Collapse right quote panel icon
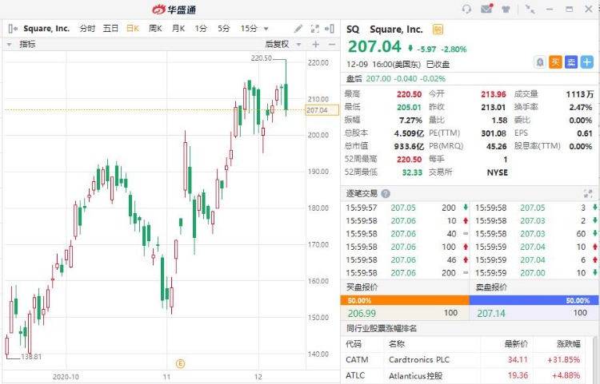Screen dimensions: 600x384 (x=329, y=29)
